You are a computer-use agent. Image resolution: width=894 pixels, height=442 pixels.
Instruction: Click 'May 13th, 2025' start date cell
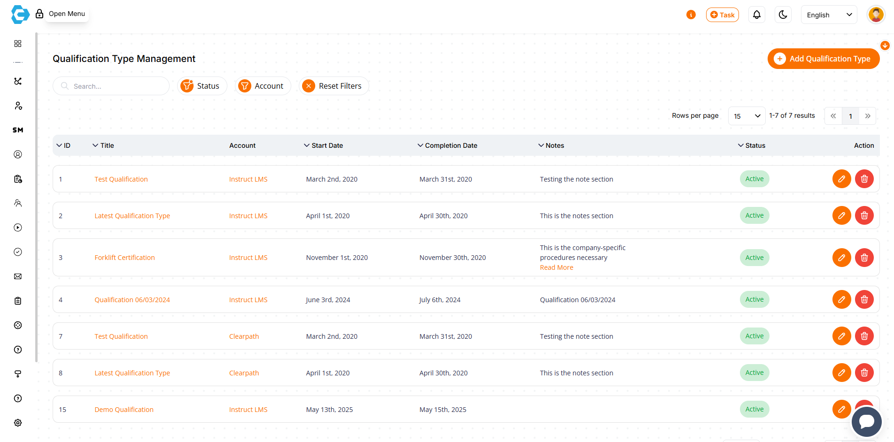329,410
